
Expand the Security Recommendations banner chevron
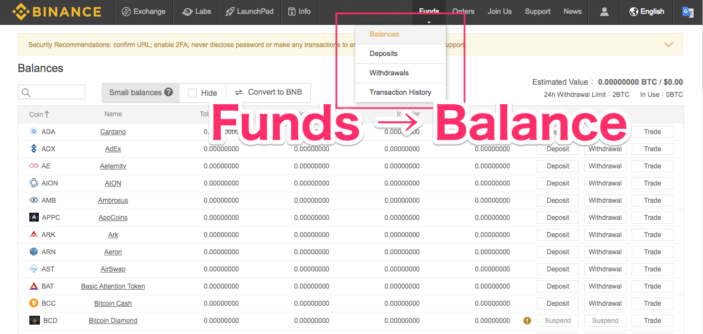tap(669, 45)
